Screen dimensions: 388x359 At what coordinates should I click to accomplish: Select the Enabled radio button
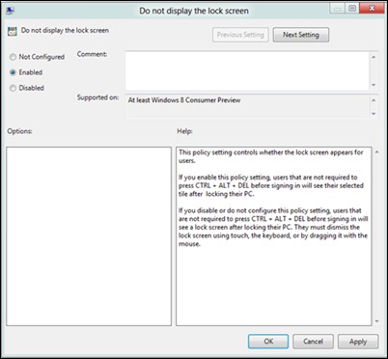(13, 72)
